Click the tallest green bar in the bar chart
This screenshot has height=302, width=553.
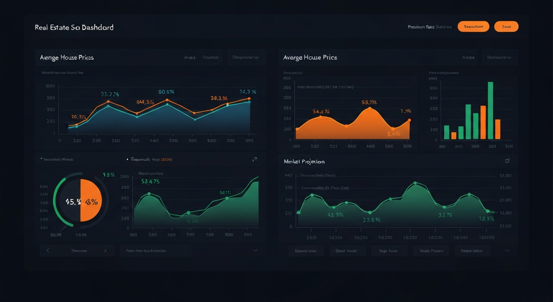point(490,110)
